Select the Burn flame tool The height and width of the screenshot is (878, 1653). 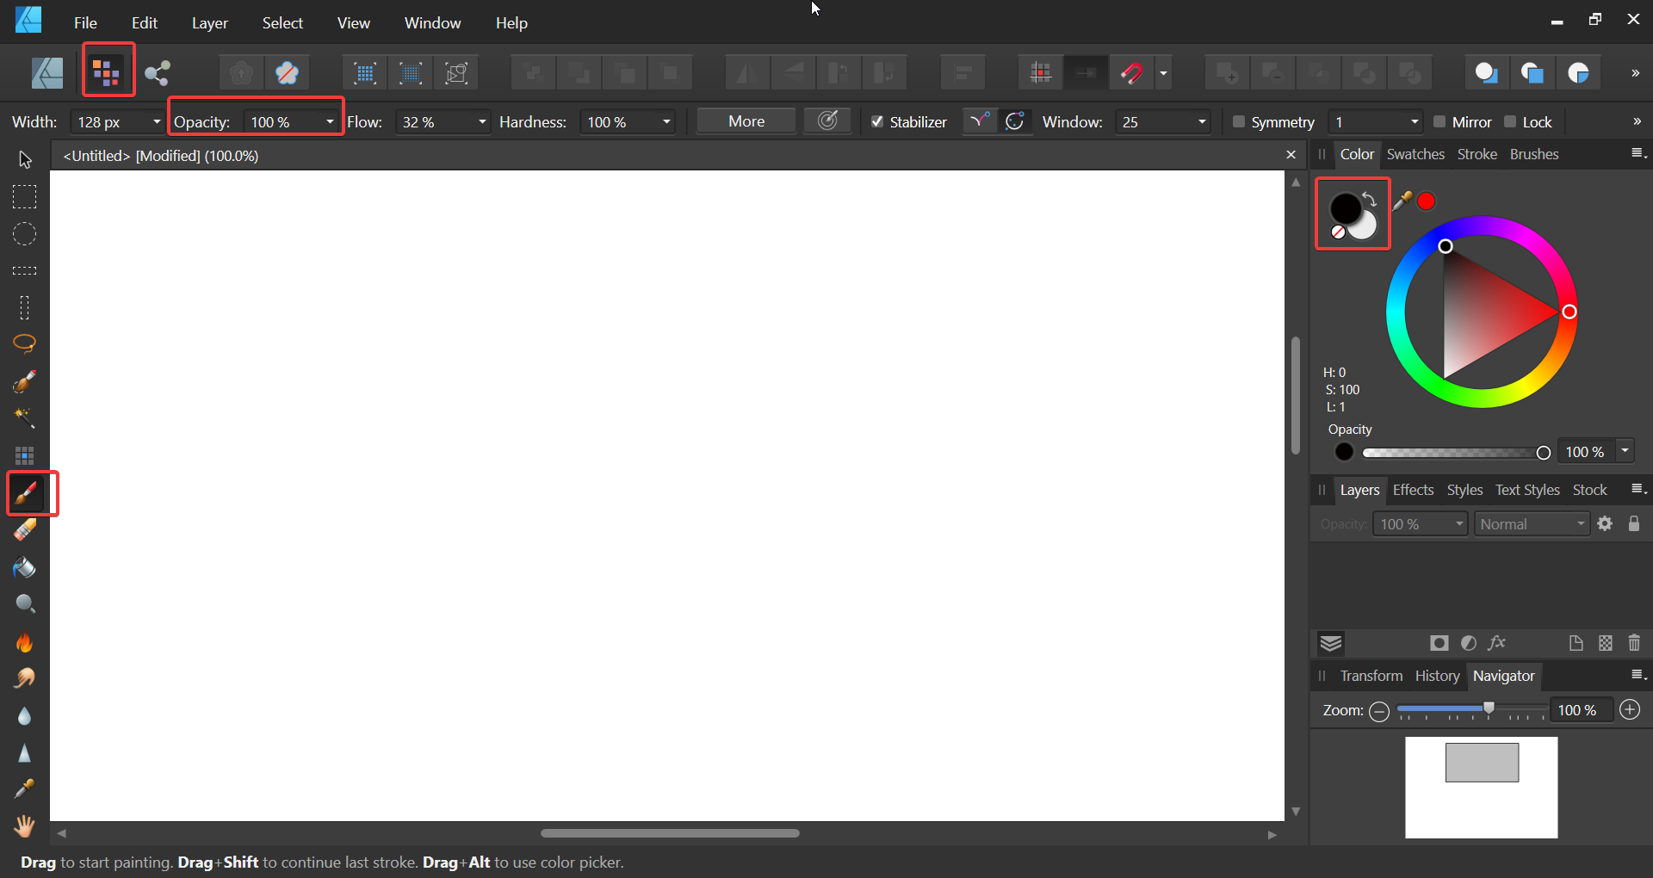[x=24, y=642]
